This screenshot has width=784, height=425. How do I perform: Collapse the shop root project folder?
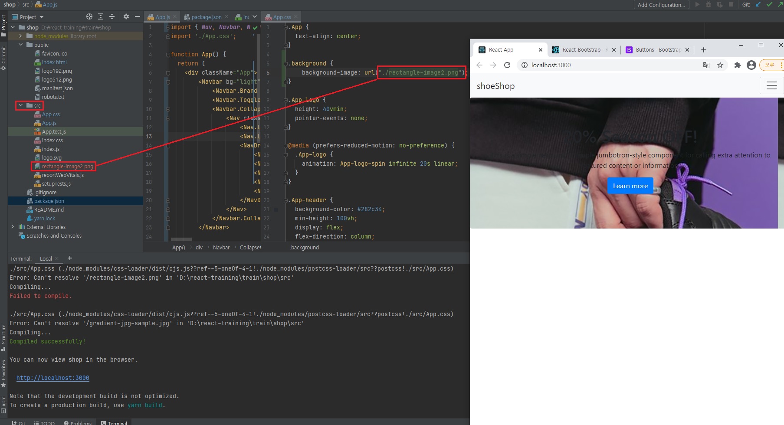[13, 27]
